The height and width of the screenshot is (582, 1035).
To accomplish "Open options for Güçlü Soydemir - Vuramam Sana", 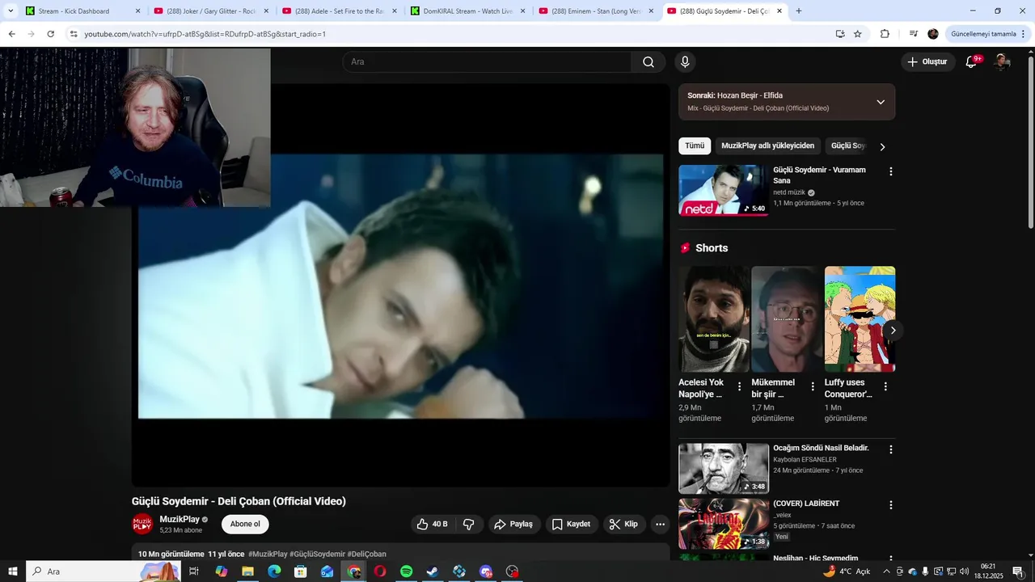I will coord(891,171).
